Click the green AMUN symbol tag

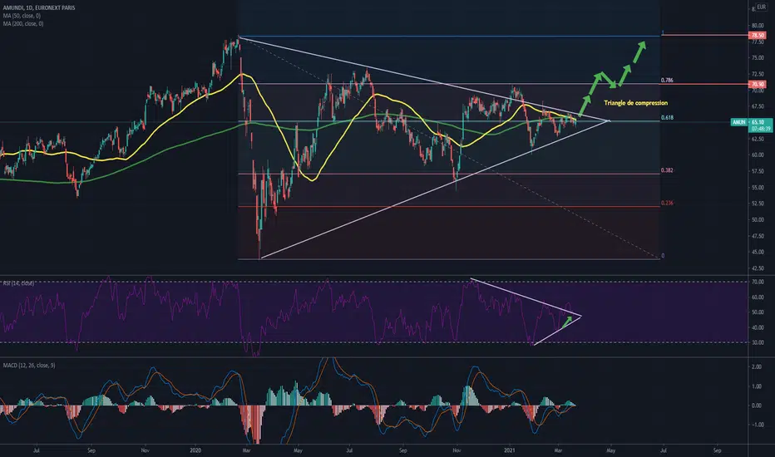pos(739,122)
